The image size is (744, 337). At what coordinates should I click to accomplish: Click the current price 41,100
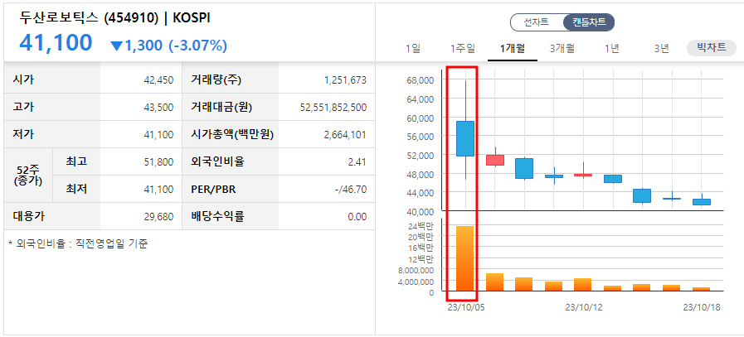(56, 43)
